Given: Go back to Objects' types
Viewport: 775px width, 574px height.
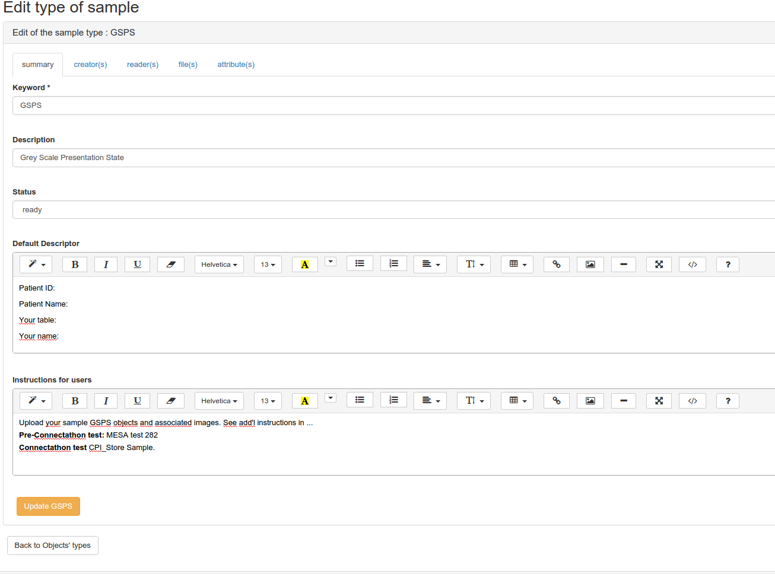Looking at the screenshot, I should (53, 546).
